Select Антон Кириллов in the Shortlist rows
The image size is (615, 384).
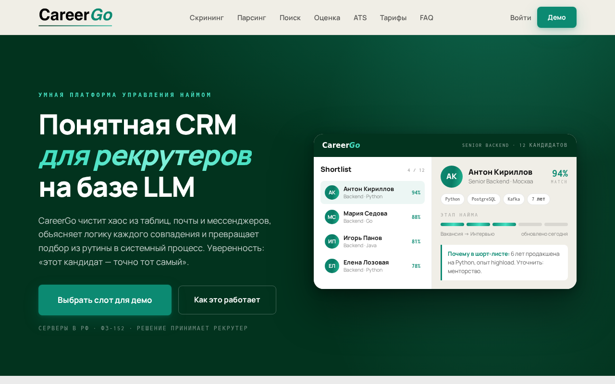(x=372, y=192)
